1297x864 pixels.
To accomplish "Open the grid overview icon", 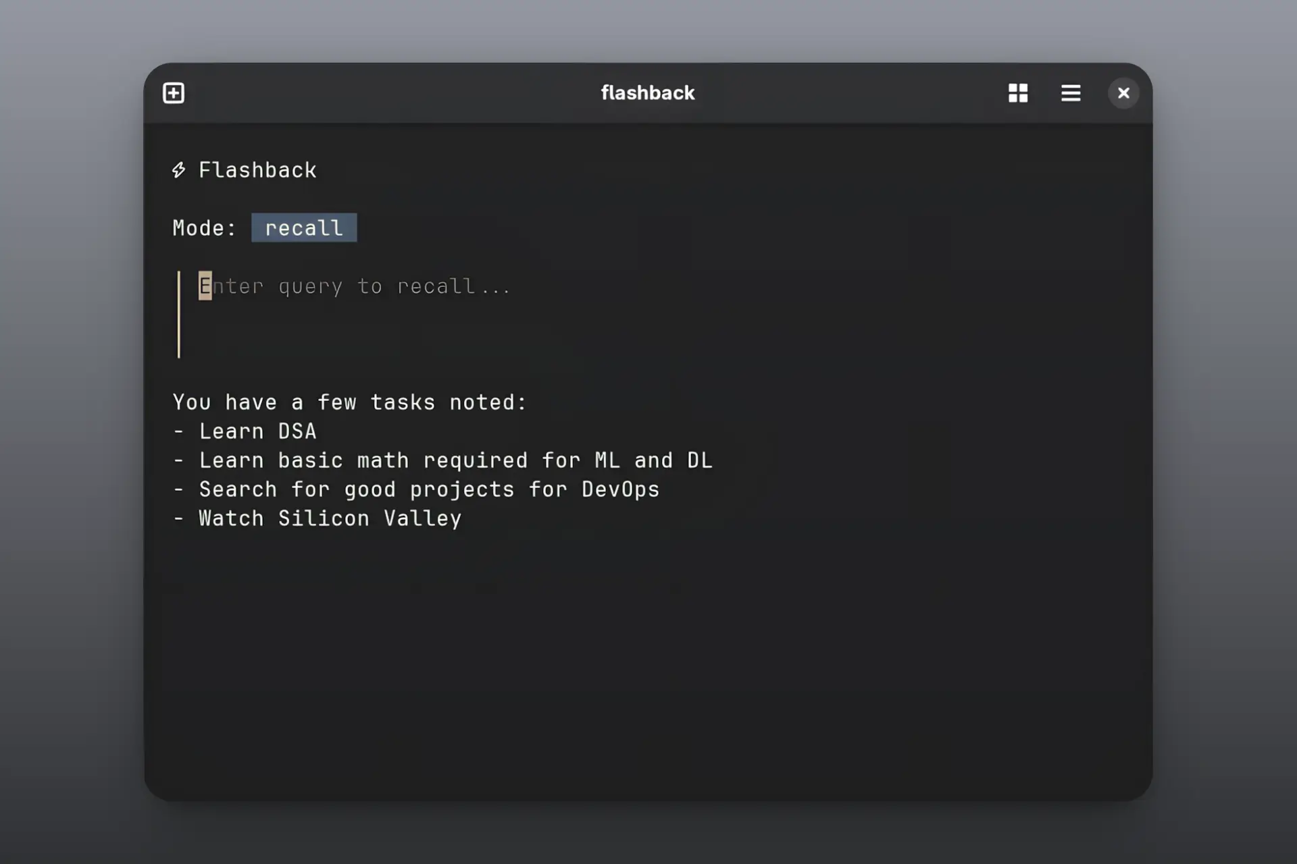I will coord(1018,92).
